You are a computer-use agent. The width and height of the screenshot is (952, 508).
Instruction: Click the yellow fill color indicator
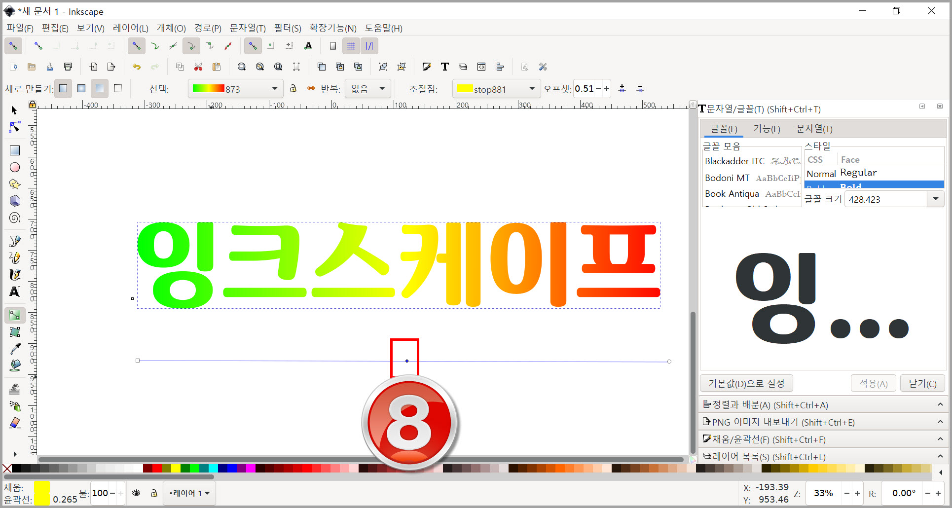tap(42, 488)
